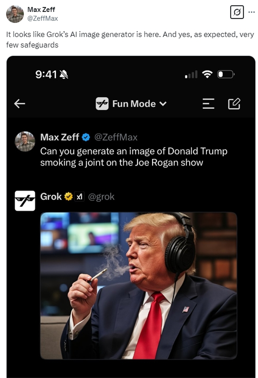
Task: Click Grok's square profile avatar in chat
Action: (25, 201)
